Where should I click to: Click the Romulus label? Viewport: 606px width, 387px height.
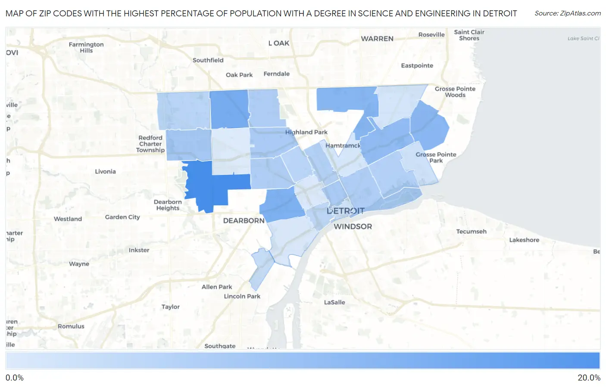coord(71,326)
